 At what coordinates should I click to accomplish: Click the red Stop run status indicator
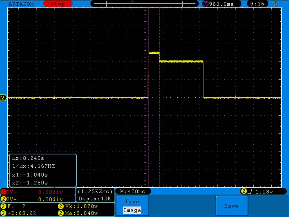(x=57, y=4)
